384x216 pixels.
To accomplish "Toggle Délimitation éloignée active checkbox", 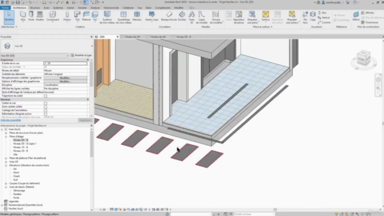I will click(x=46, y=114).
